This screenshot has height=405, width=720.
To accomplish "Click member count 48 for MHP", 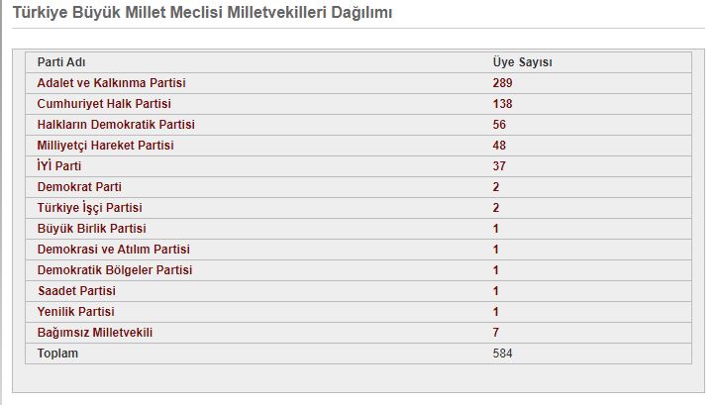I will click(499, 146).
